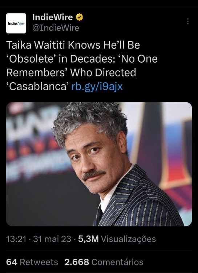Show the list of 64 Retweets
The image size is (198, 273).
click(x=32, y=262)
